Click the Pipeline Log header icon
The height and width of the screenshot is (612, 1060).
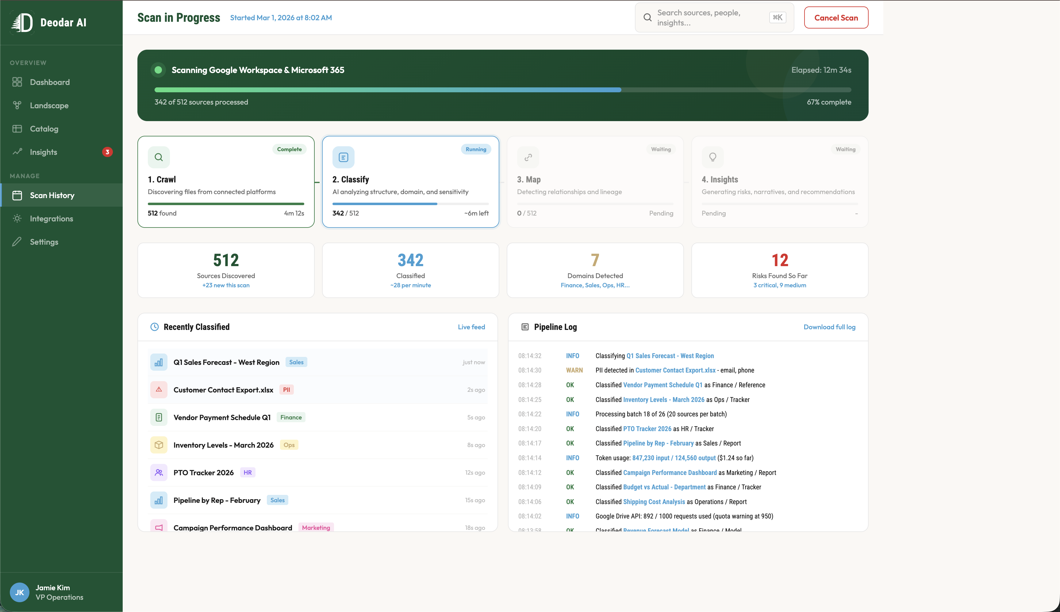click(525, 327)
